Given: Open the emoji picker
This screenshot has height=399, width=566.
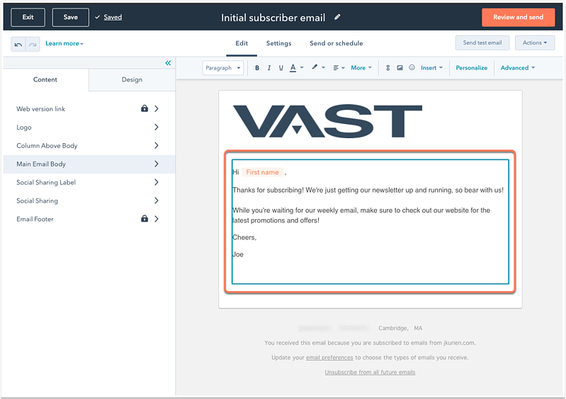Looking at the screenshot, I should point(412,67).
